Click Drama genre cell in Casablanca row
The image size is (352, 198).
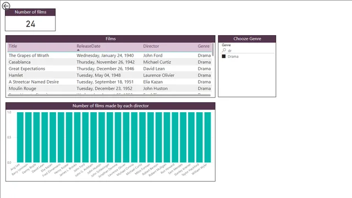tap(204, 62)
